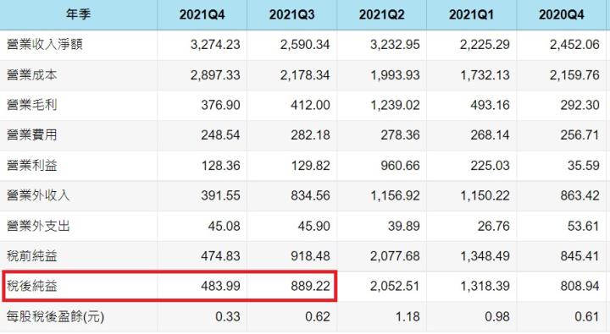
Task: Select the highlighted 稅後純益 row label
Action: point(32,287)
